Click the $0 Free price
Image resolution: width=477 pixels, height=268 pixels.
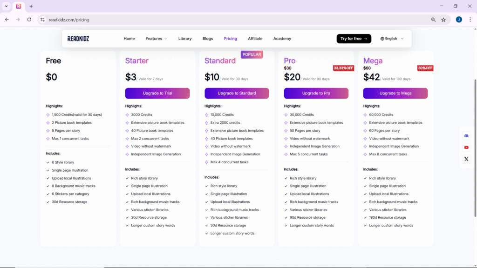(x=51, y=77)
